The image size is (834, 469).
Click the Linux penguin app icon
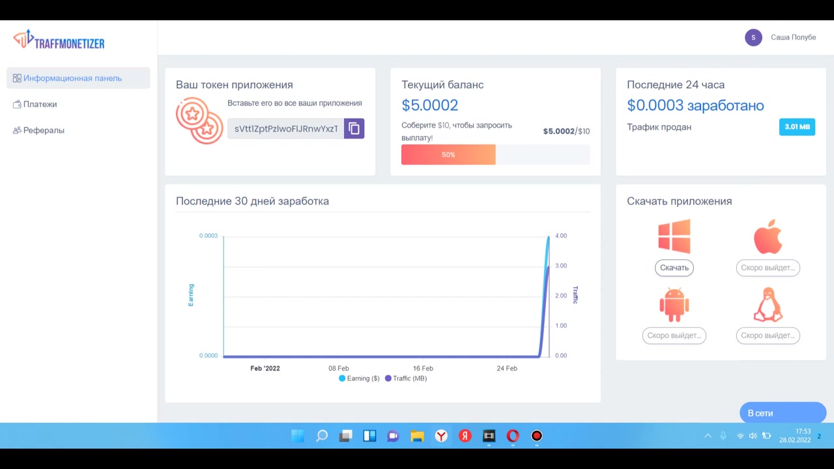click(x=768, y=304)
